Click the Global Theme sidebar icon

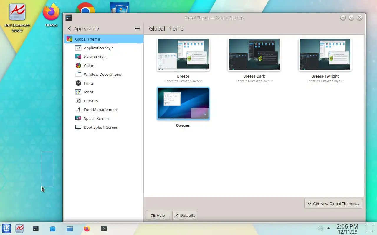tap(70, 39)
